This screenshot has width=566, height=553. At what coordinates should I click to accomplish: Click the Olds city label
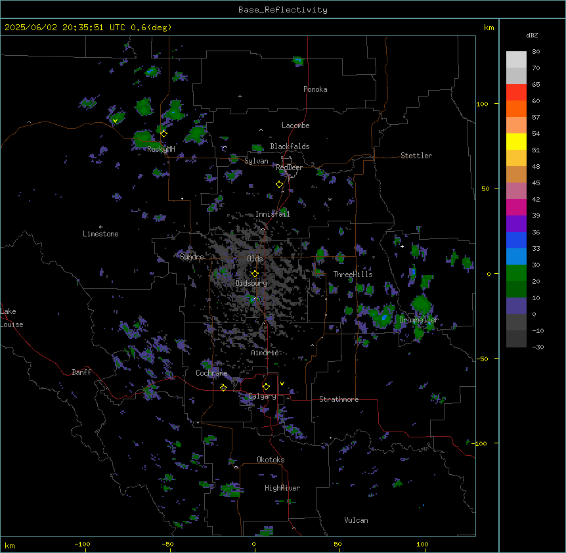pos(255,259)
